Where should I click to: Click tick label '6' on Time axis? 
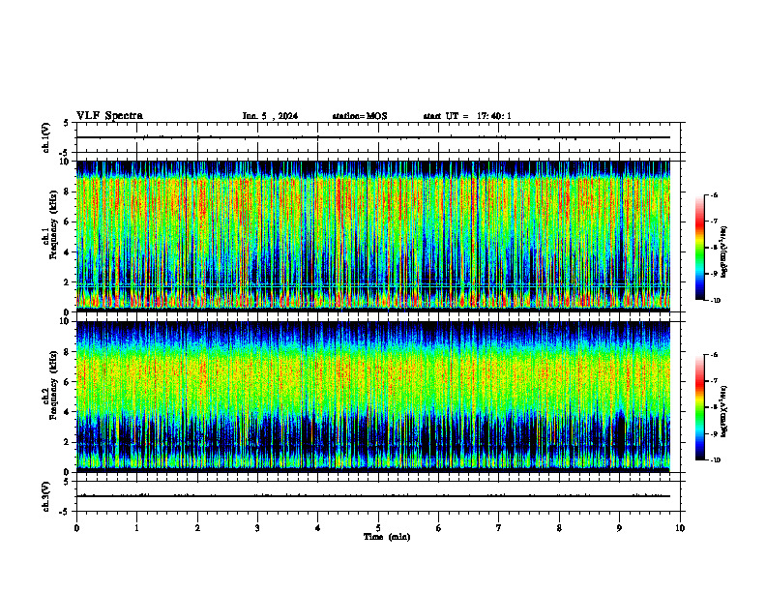click(x=439, y=528)
